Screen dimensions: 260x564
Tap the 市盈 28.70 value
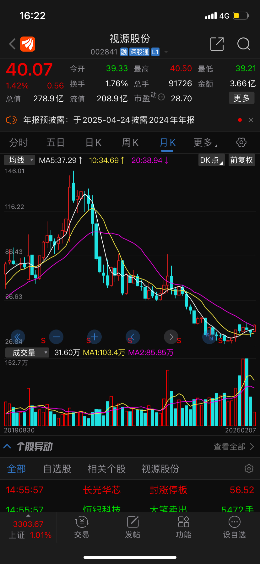tap(181, 99)
